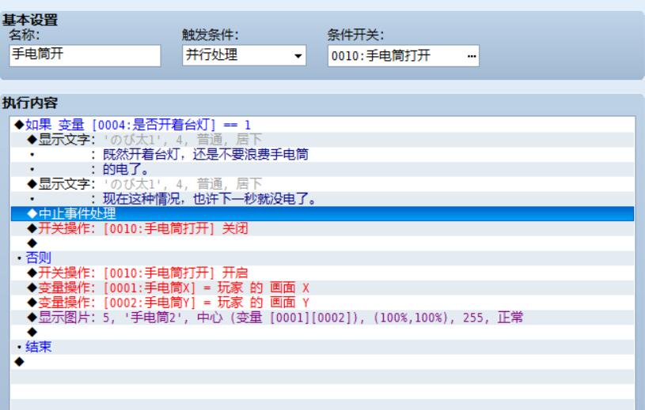The width and height of the screenshot is (645, 410).
Task: Select 变量操作 [0002:手电筒Y] line
Action: [323, 303]
